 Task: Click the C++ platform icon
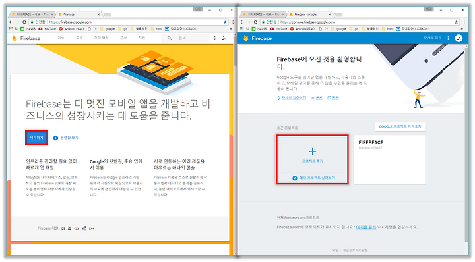click(92, 228)
